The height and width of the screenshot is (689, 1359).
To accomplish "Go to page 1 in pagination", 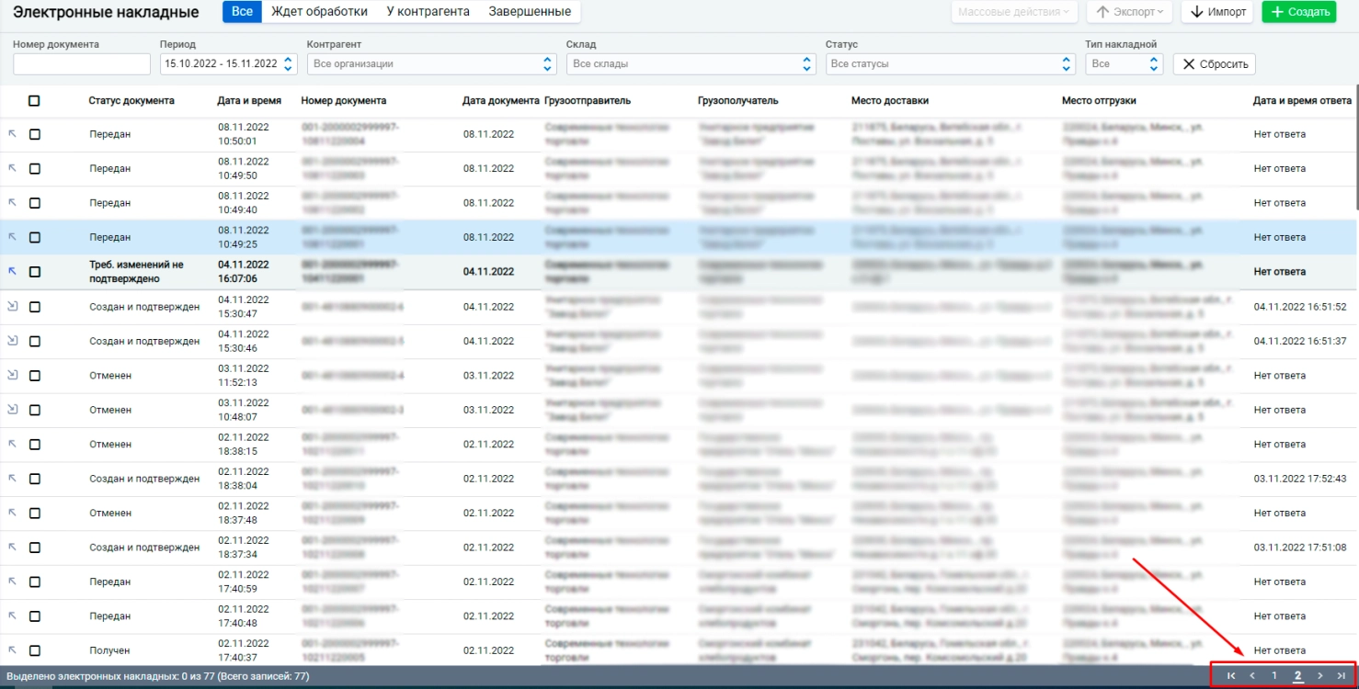I will (1274, 676).
